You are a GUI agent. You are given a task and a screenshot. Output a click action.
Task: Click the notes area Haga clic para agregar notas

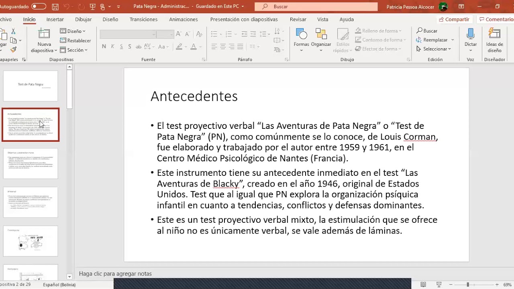115,274
